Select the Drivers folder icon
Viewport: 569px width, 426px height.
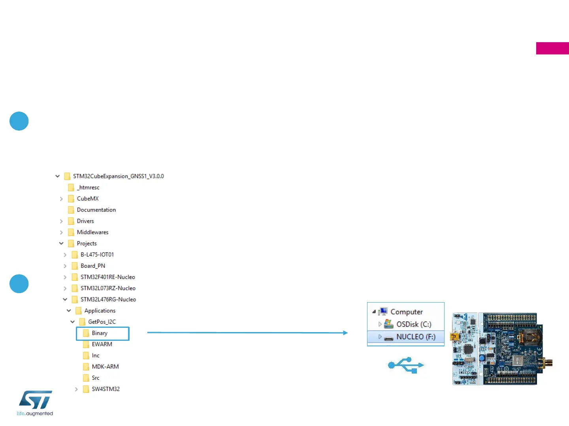click(71, 221)
